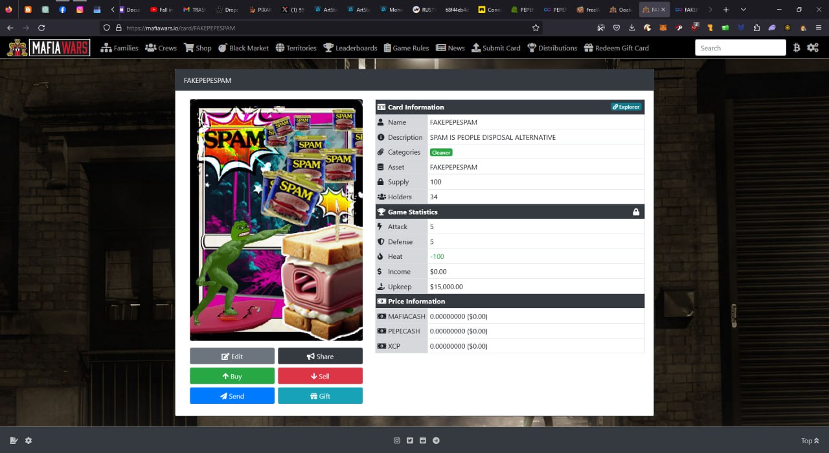Click the footer edit-note icon

click(x=14, y=441)
